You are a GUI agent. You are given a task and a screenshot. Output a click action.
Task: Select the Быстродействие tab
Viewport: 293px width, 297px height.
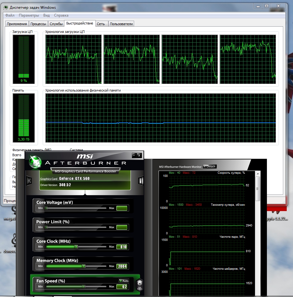point(80,23)
